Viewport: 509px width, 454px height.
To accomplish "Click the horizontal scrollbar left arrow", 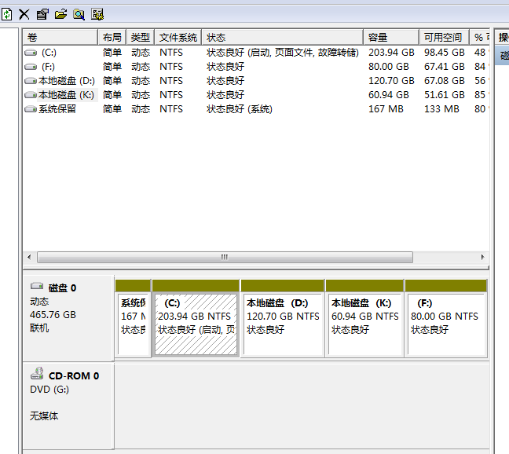I will pyautogui.click(x=30, y=257).
